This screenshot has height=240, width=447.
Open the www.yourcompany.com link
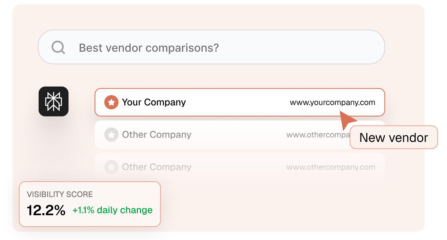coord(332,102)
